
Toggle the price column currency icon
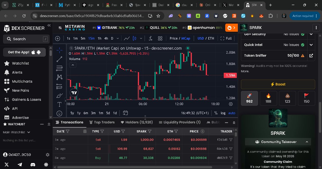click(203, 131)
